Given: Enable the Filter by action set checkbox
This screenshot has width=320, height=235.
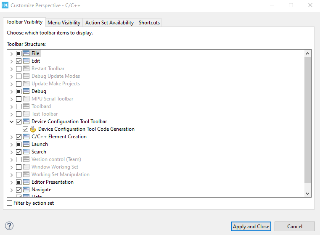Looking at the screenshot, I should click(10, 203).
